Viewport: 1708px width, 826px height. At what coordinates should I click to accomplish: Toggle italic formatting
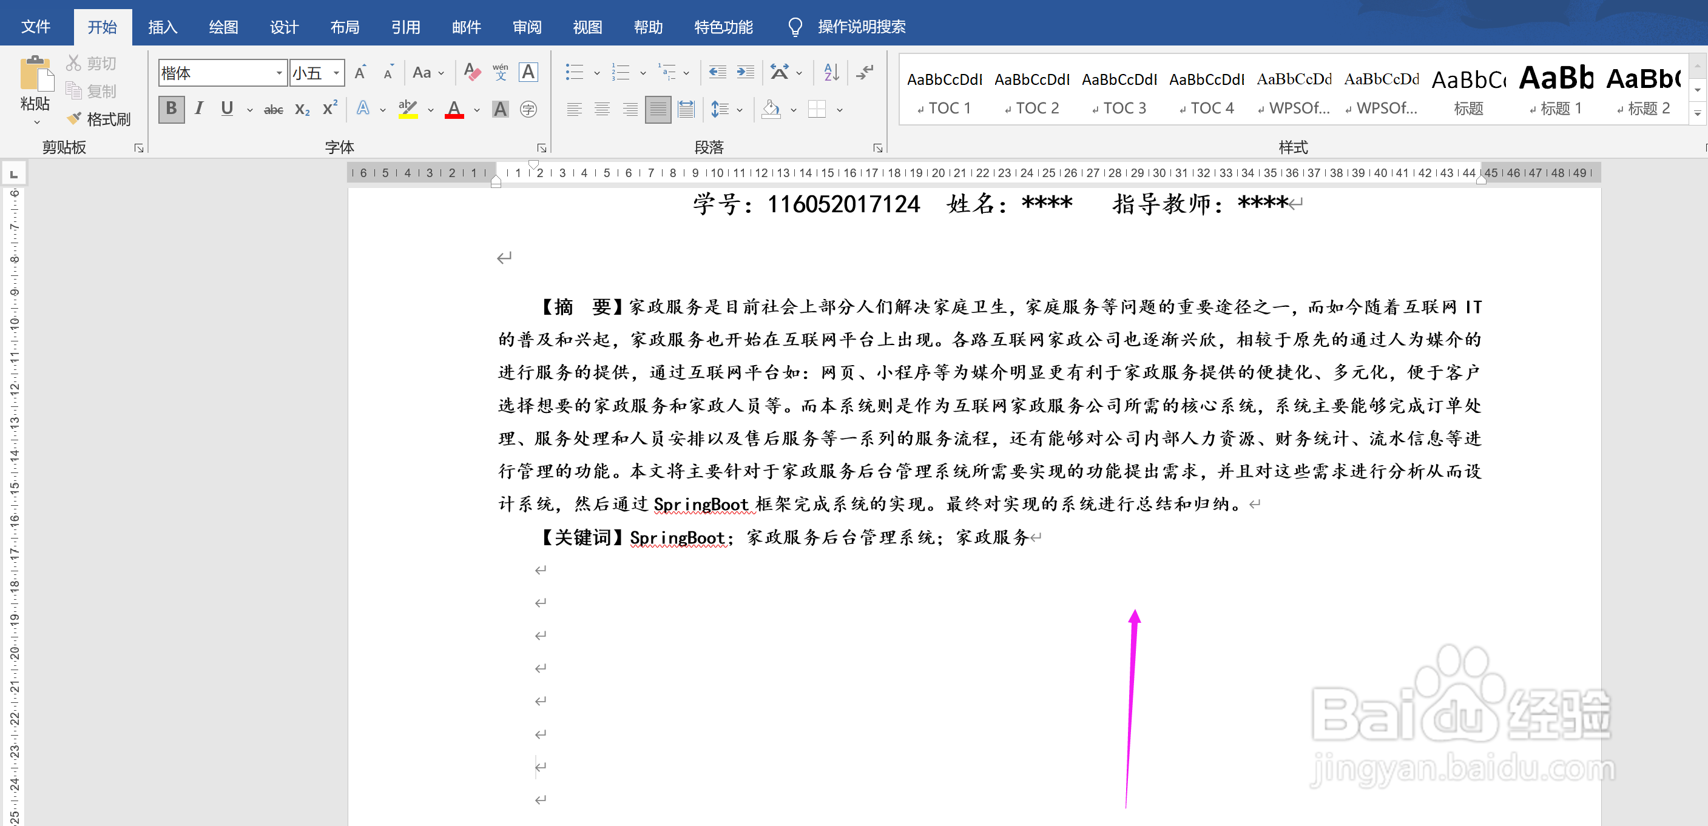pos(199,109)
